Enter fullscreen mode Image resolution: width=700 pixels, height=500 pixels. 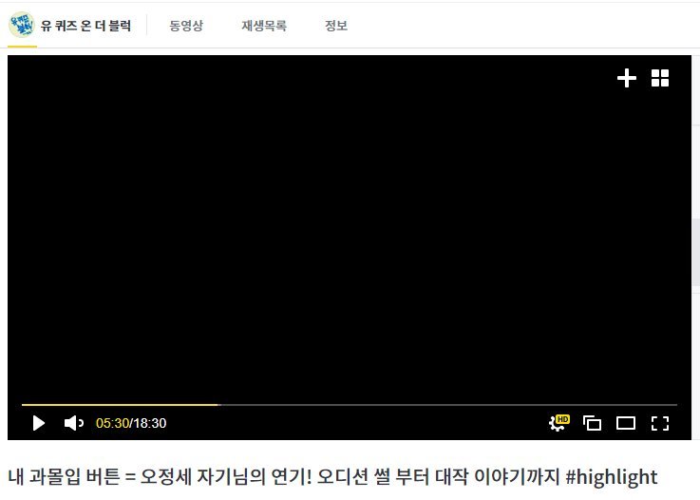click(x=660, y=423)
